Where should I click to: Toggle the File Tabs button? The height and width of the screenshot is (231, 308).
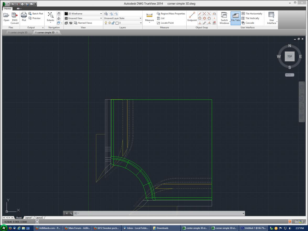point(235,18)
